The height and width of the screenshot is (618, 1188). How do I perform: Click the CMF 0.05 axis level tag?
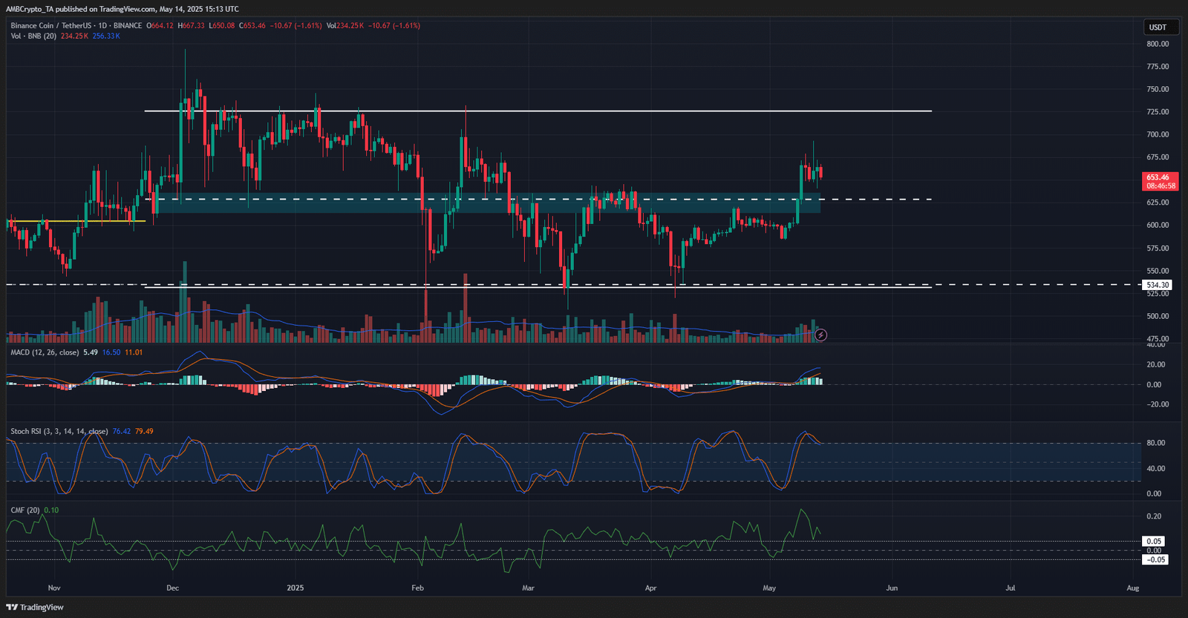click(x=1154, y=542)
